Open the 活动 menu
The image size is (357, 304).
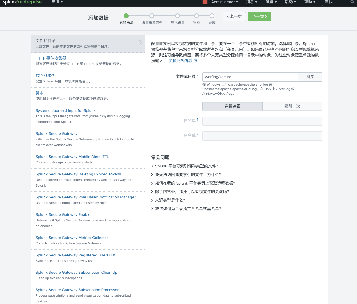[x=290, y=2]
